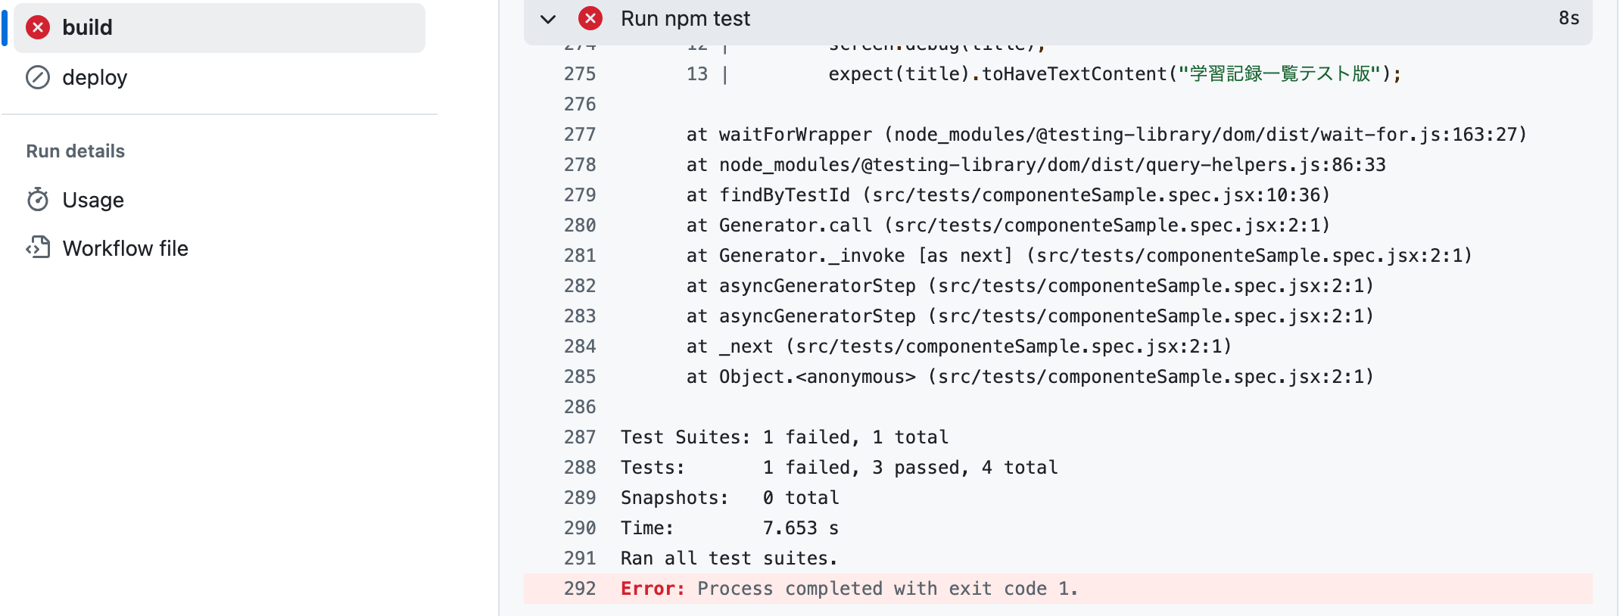Switch to the build job view
The height and width of the screenshot is (616, 1623).
click(x=87, y=27)
